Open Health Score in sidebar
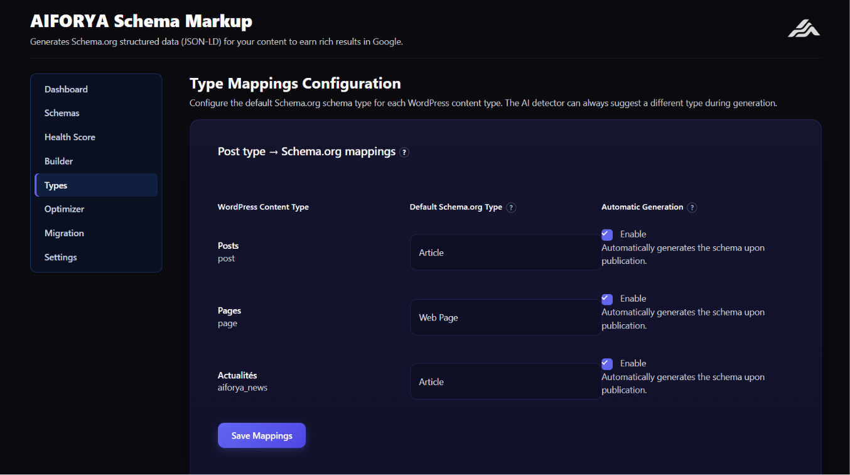This screenshot has height=475, width=850. (96, 137)
